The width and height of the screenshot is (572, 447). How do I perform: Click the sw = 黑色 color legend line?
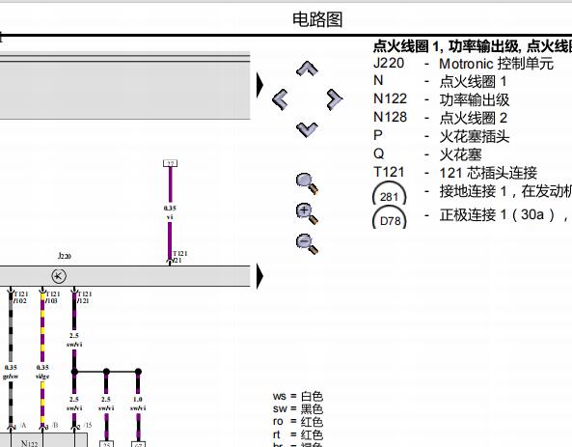point(298,409)
